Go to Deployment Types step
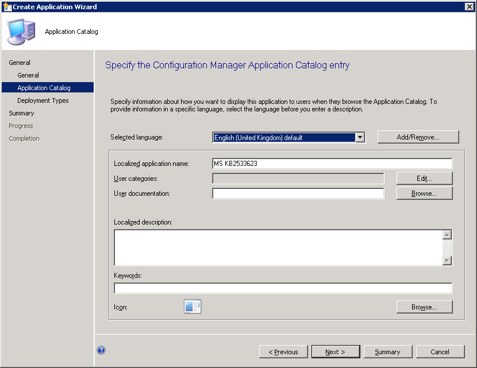 (43, 100)
